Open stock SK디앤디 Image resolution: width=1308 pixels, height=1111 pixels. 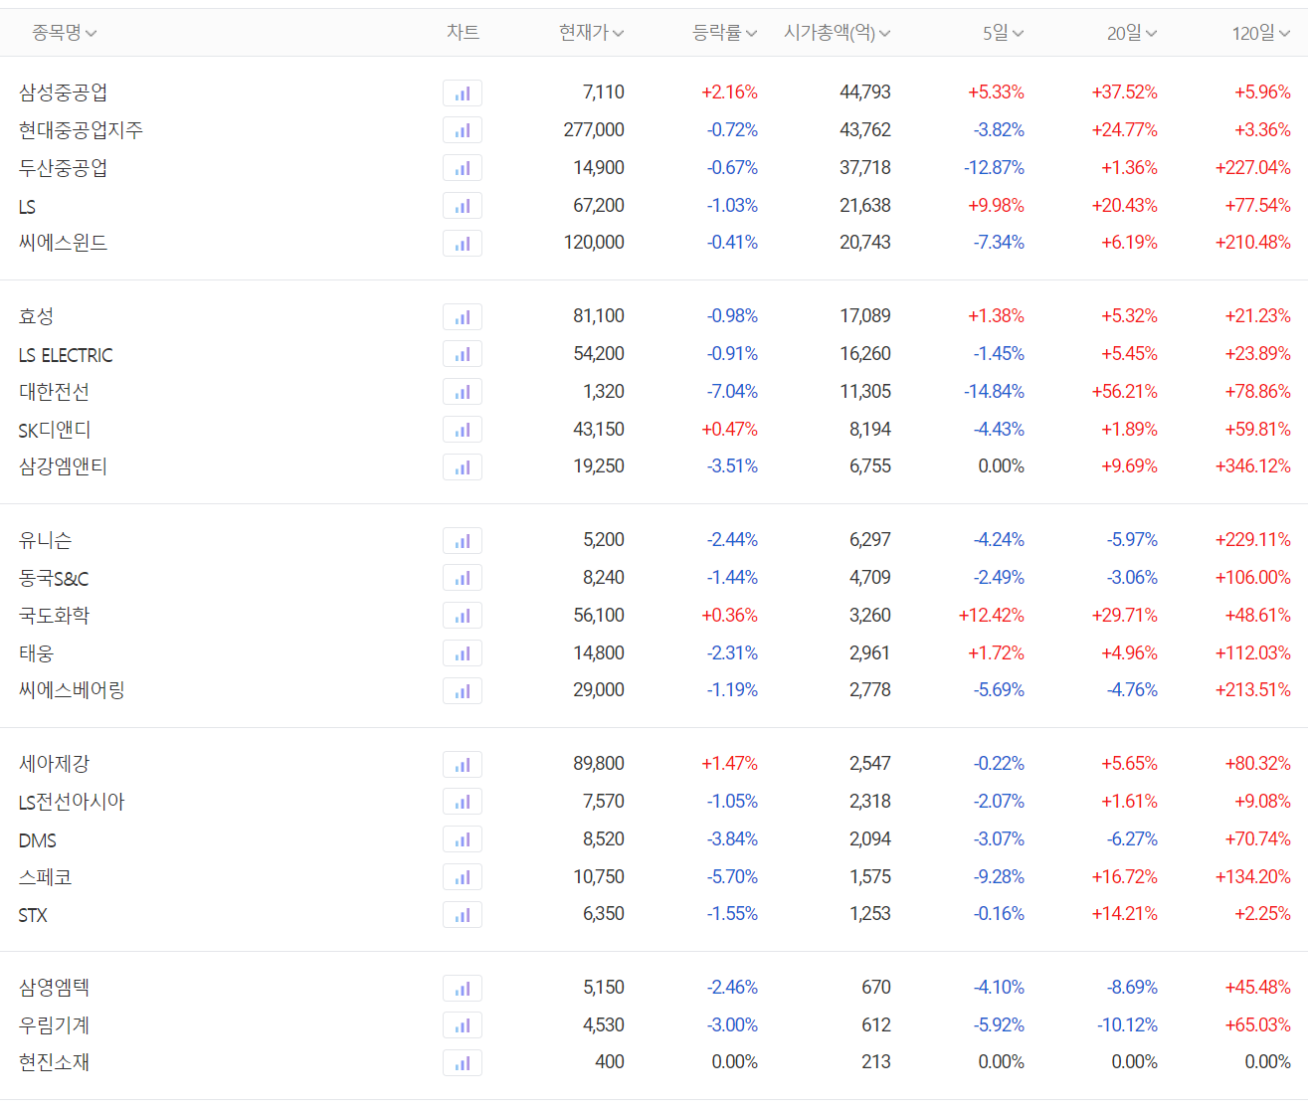click(55, 430)
